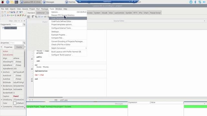The width and height of the screenshot is (207, 116).
Task: Open the file manager folder icon
Action: point(12,2)
